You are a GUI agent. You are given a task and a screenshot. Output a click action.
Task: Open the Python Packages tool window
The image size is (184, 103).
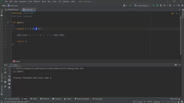[x=82, y=99]
